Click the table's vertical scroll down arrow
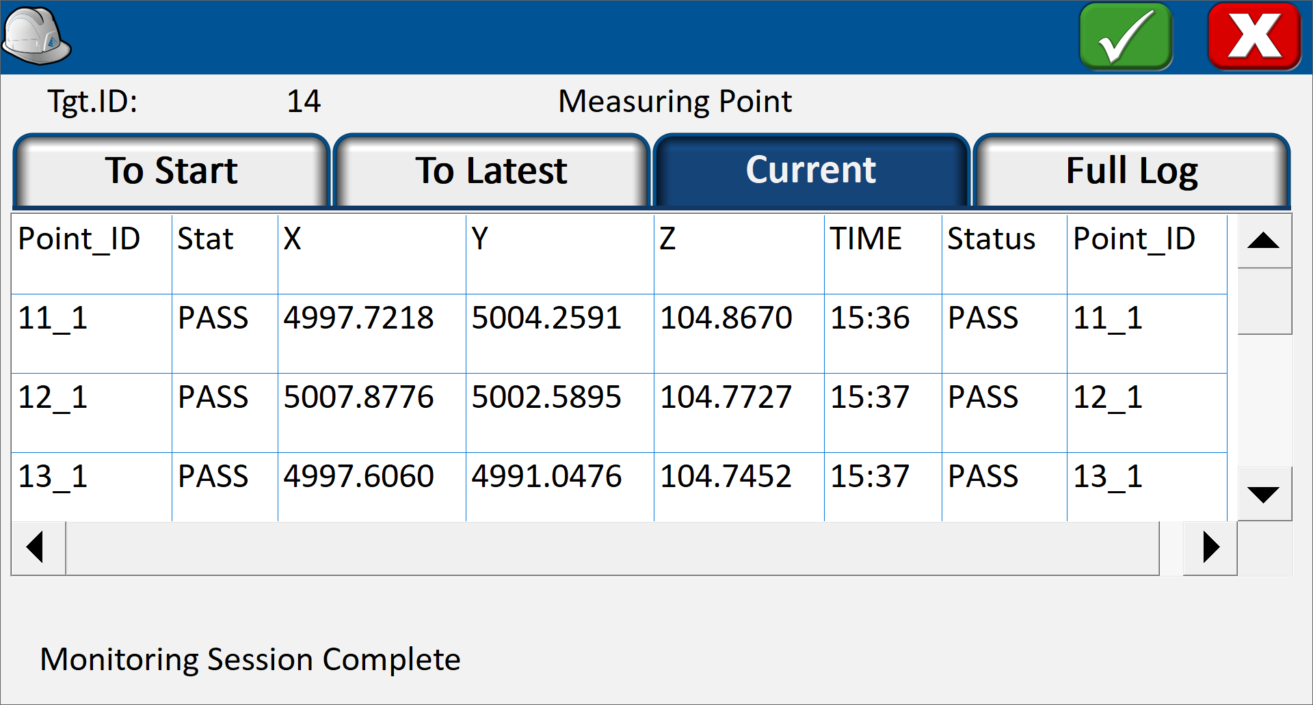Viewport: 1313px width, 705px height. (x=1264, y=494)
